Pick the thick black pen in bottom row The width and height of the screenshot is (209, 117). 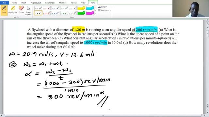coord(38,13)
